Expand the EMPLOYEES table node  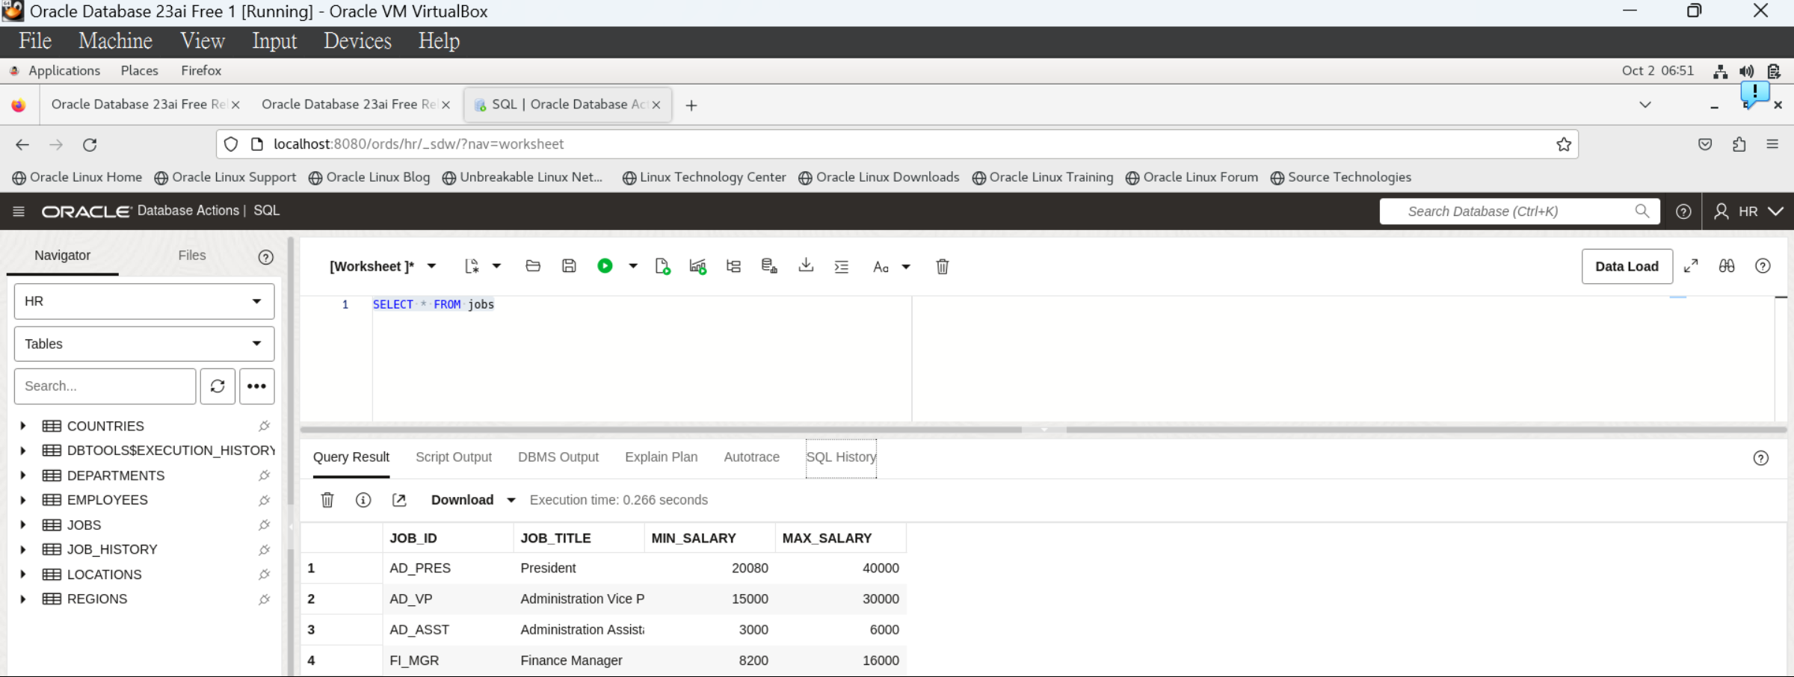(23, 500)
